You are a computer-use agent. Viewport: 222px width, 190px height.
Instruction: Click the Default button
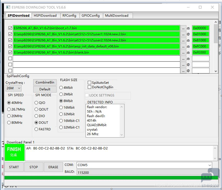45,89
